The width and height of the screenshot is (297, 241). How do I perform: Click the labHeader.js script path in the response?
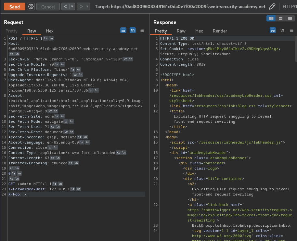[x=239, y=142]
